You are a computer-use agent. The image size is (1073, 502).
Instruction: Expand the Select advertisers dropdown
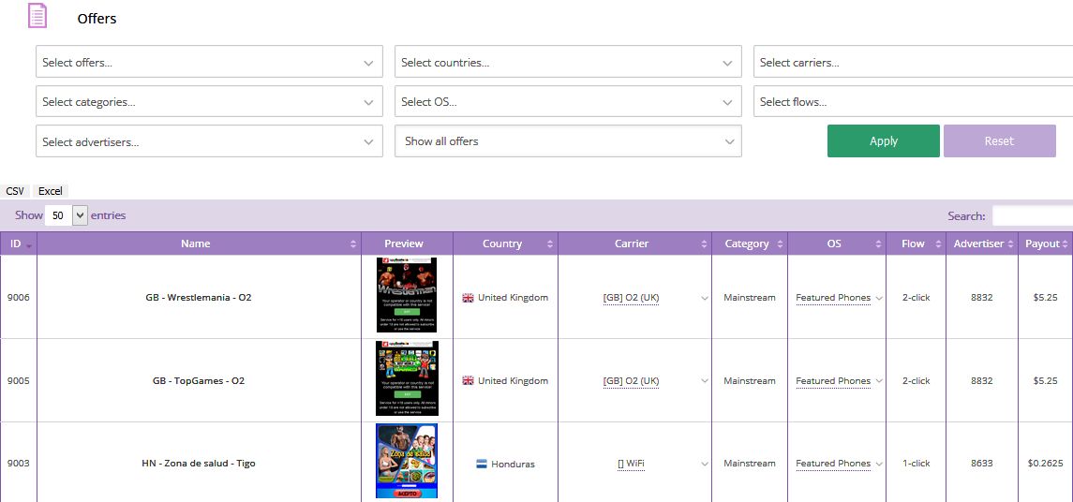coord(209,141)
